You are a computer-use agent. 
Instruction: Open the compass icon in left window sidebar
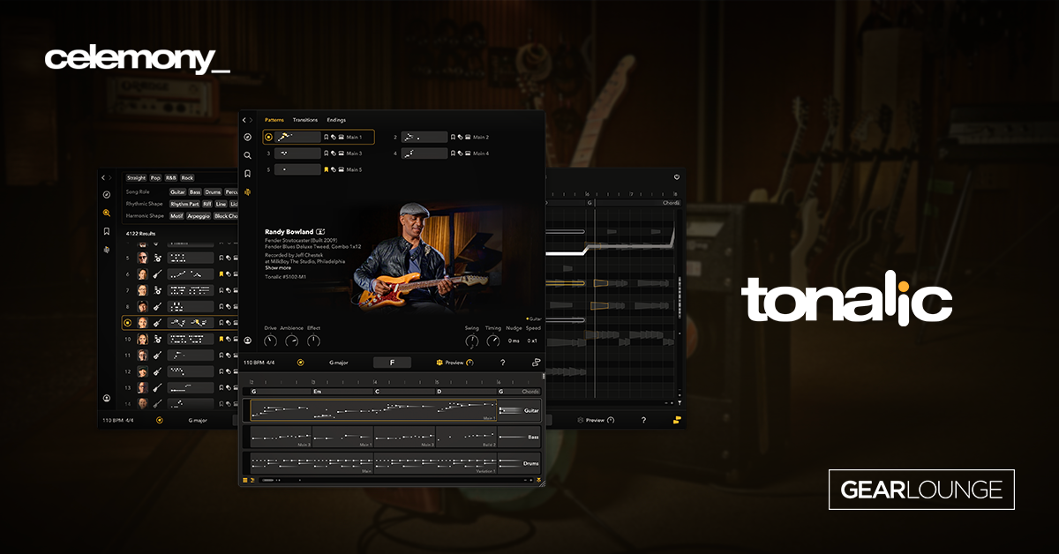tap(106, 194)
